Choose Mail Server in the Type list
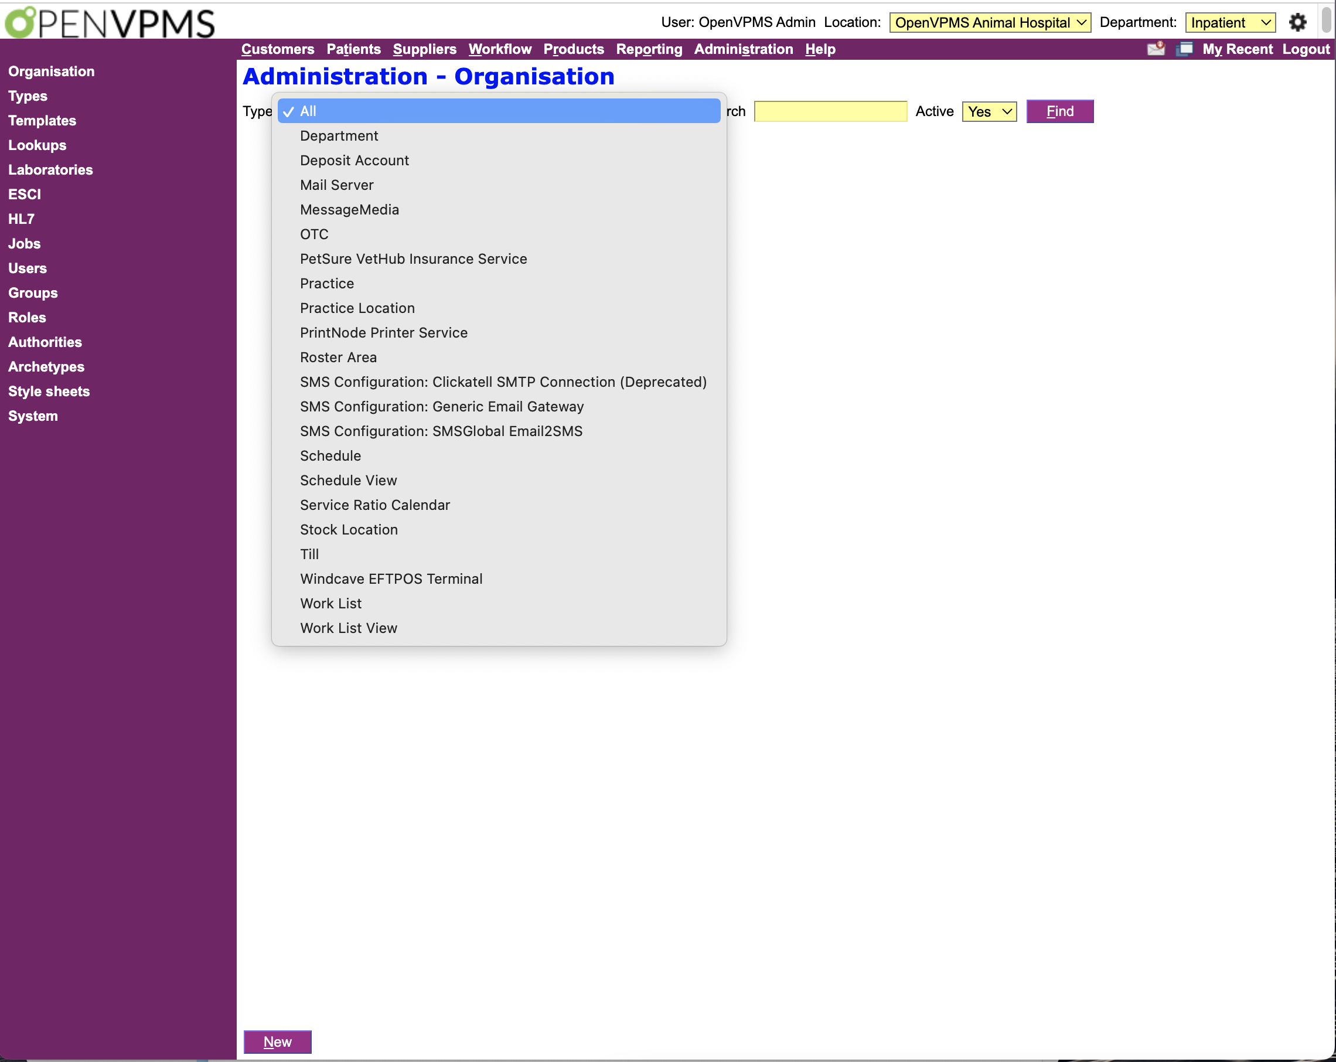1336x1062 pixels. click(336, 185)
